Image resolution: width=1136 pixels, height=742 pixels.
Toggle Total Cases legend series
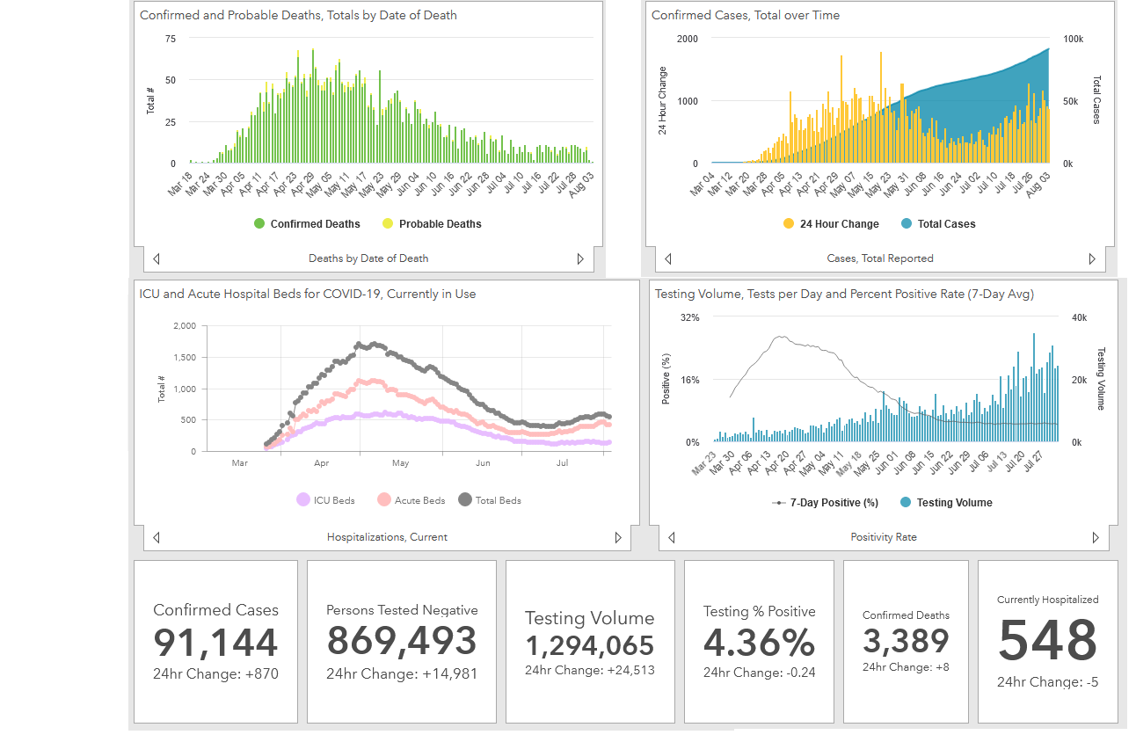click(x=938, y=224)
